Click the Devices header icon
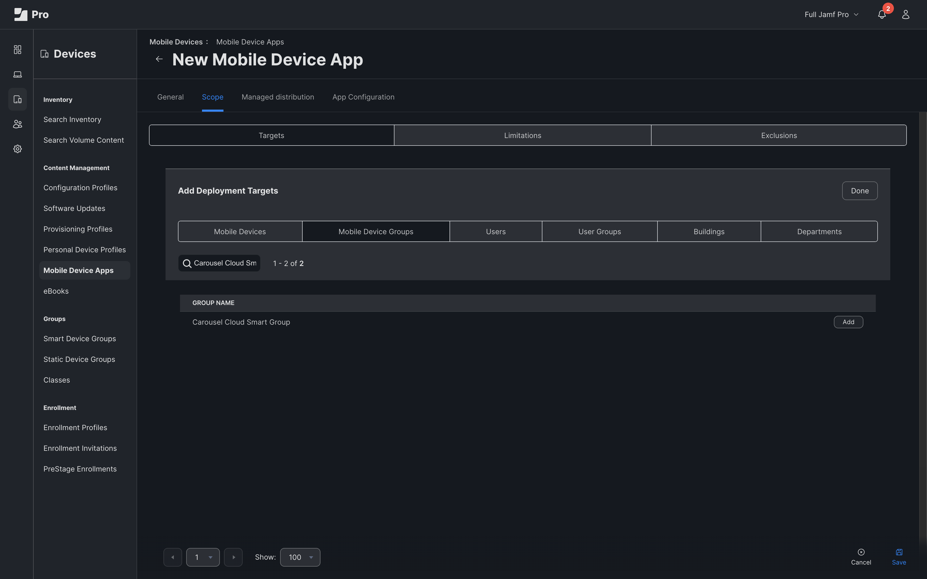This screenshot has width=927, height=579. pos(44,54)
